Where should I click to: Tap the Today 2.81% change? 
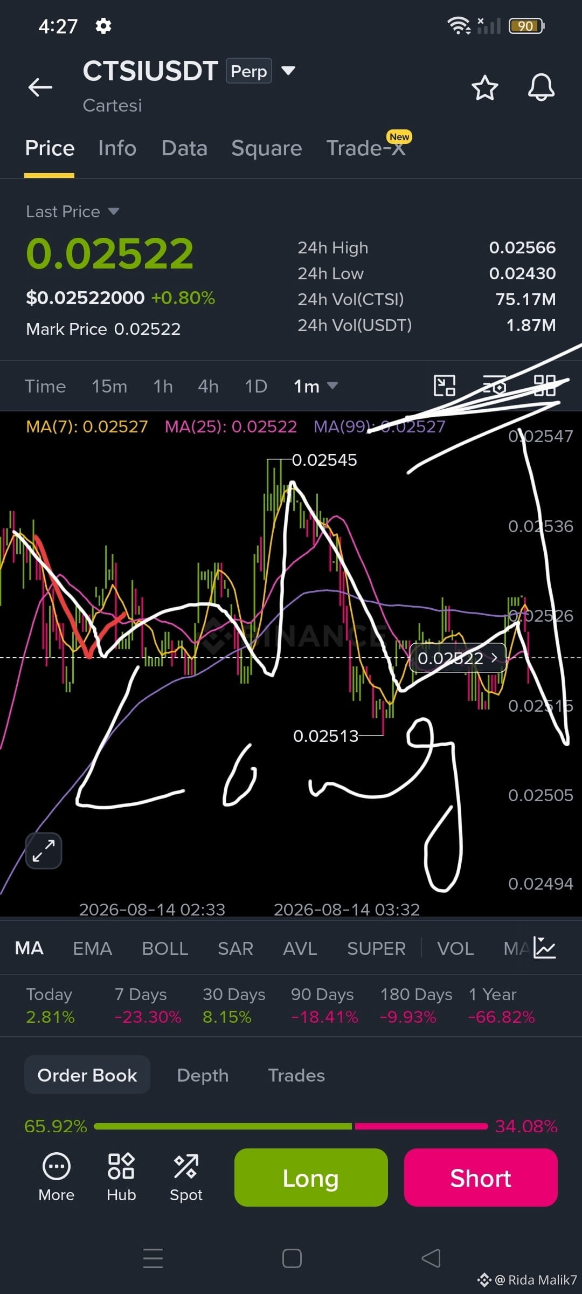click(x=50, y=1006)
